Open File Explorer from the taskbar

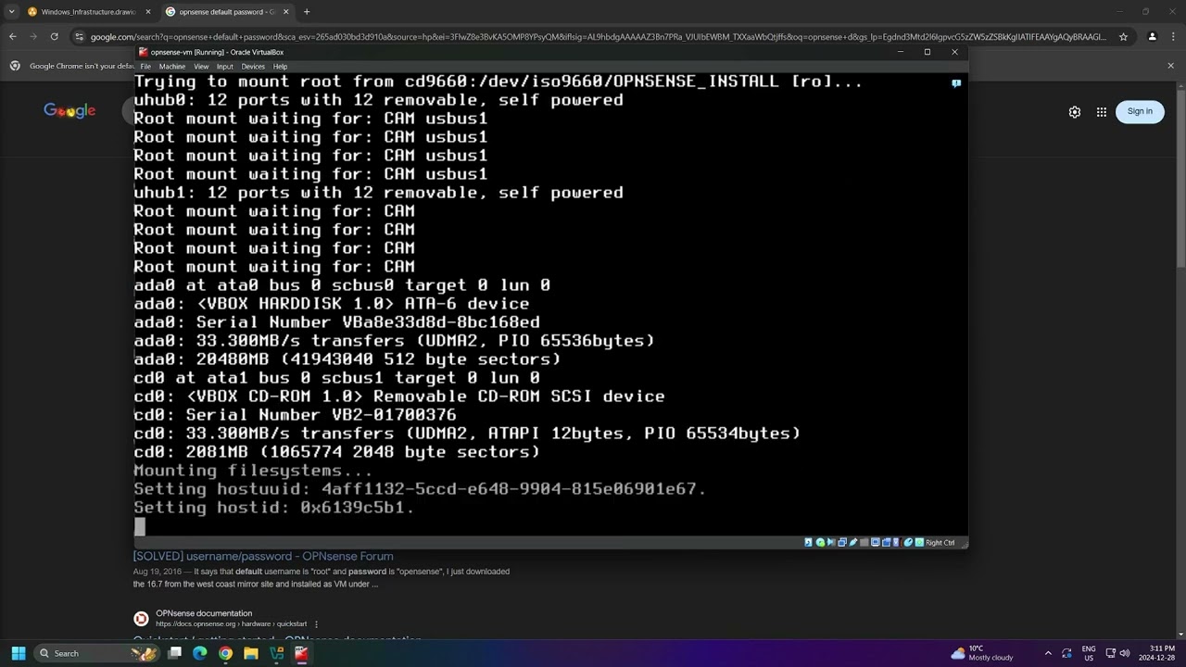pyautogui.click(x=250, y=653)
